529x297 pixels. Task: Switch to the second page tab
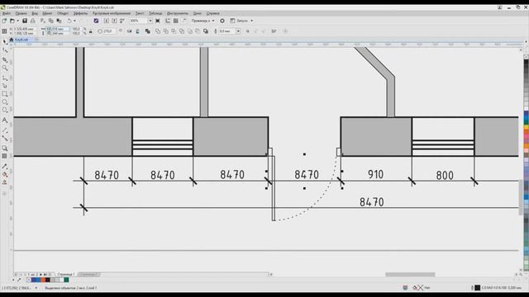[88, 275]
